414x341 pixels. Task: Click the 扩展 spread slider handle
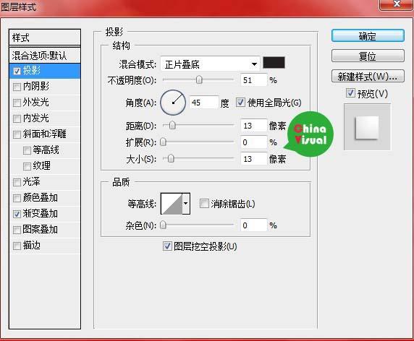163,142
